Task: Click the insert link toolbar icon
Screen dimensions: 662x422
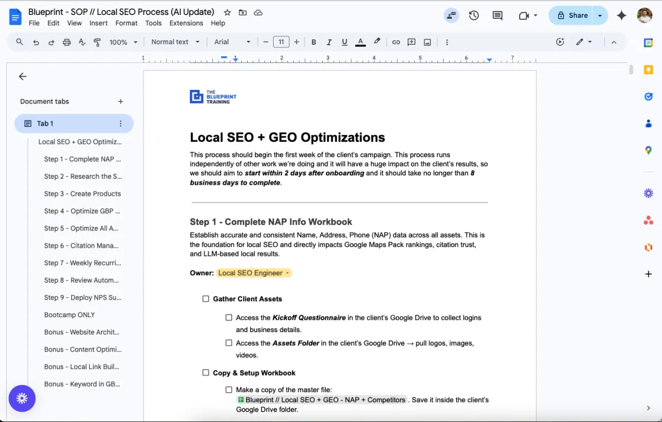Action: click(x=396, y=42)
